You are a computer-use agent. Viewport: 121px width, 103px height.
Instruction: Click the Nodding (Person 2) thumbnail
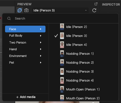(x=62, y=63)
